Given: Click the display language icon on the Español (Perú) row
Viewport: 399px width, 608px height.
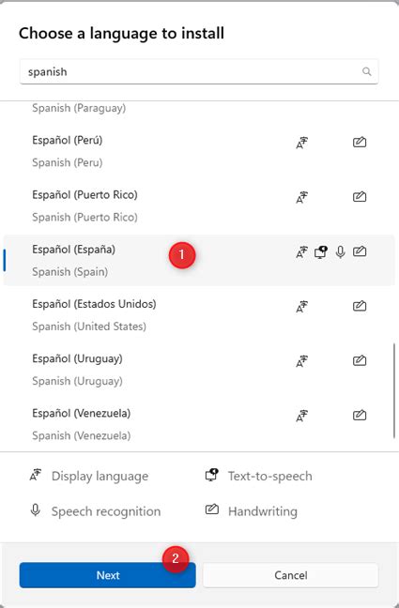Looking at the screenshot, I should tap(301, 143).
